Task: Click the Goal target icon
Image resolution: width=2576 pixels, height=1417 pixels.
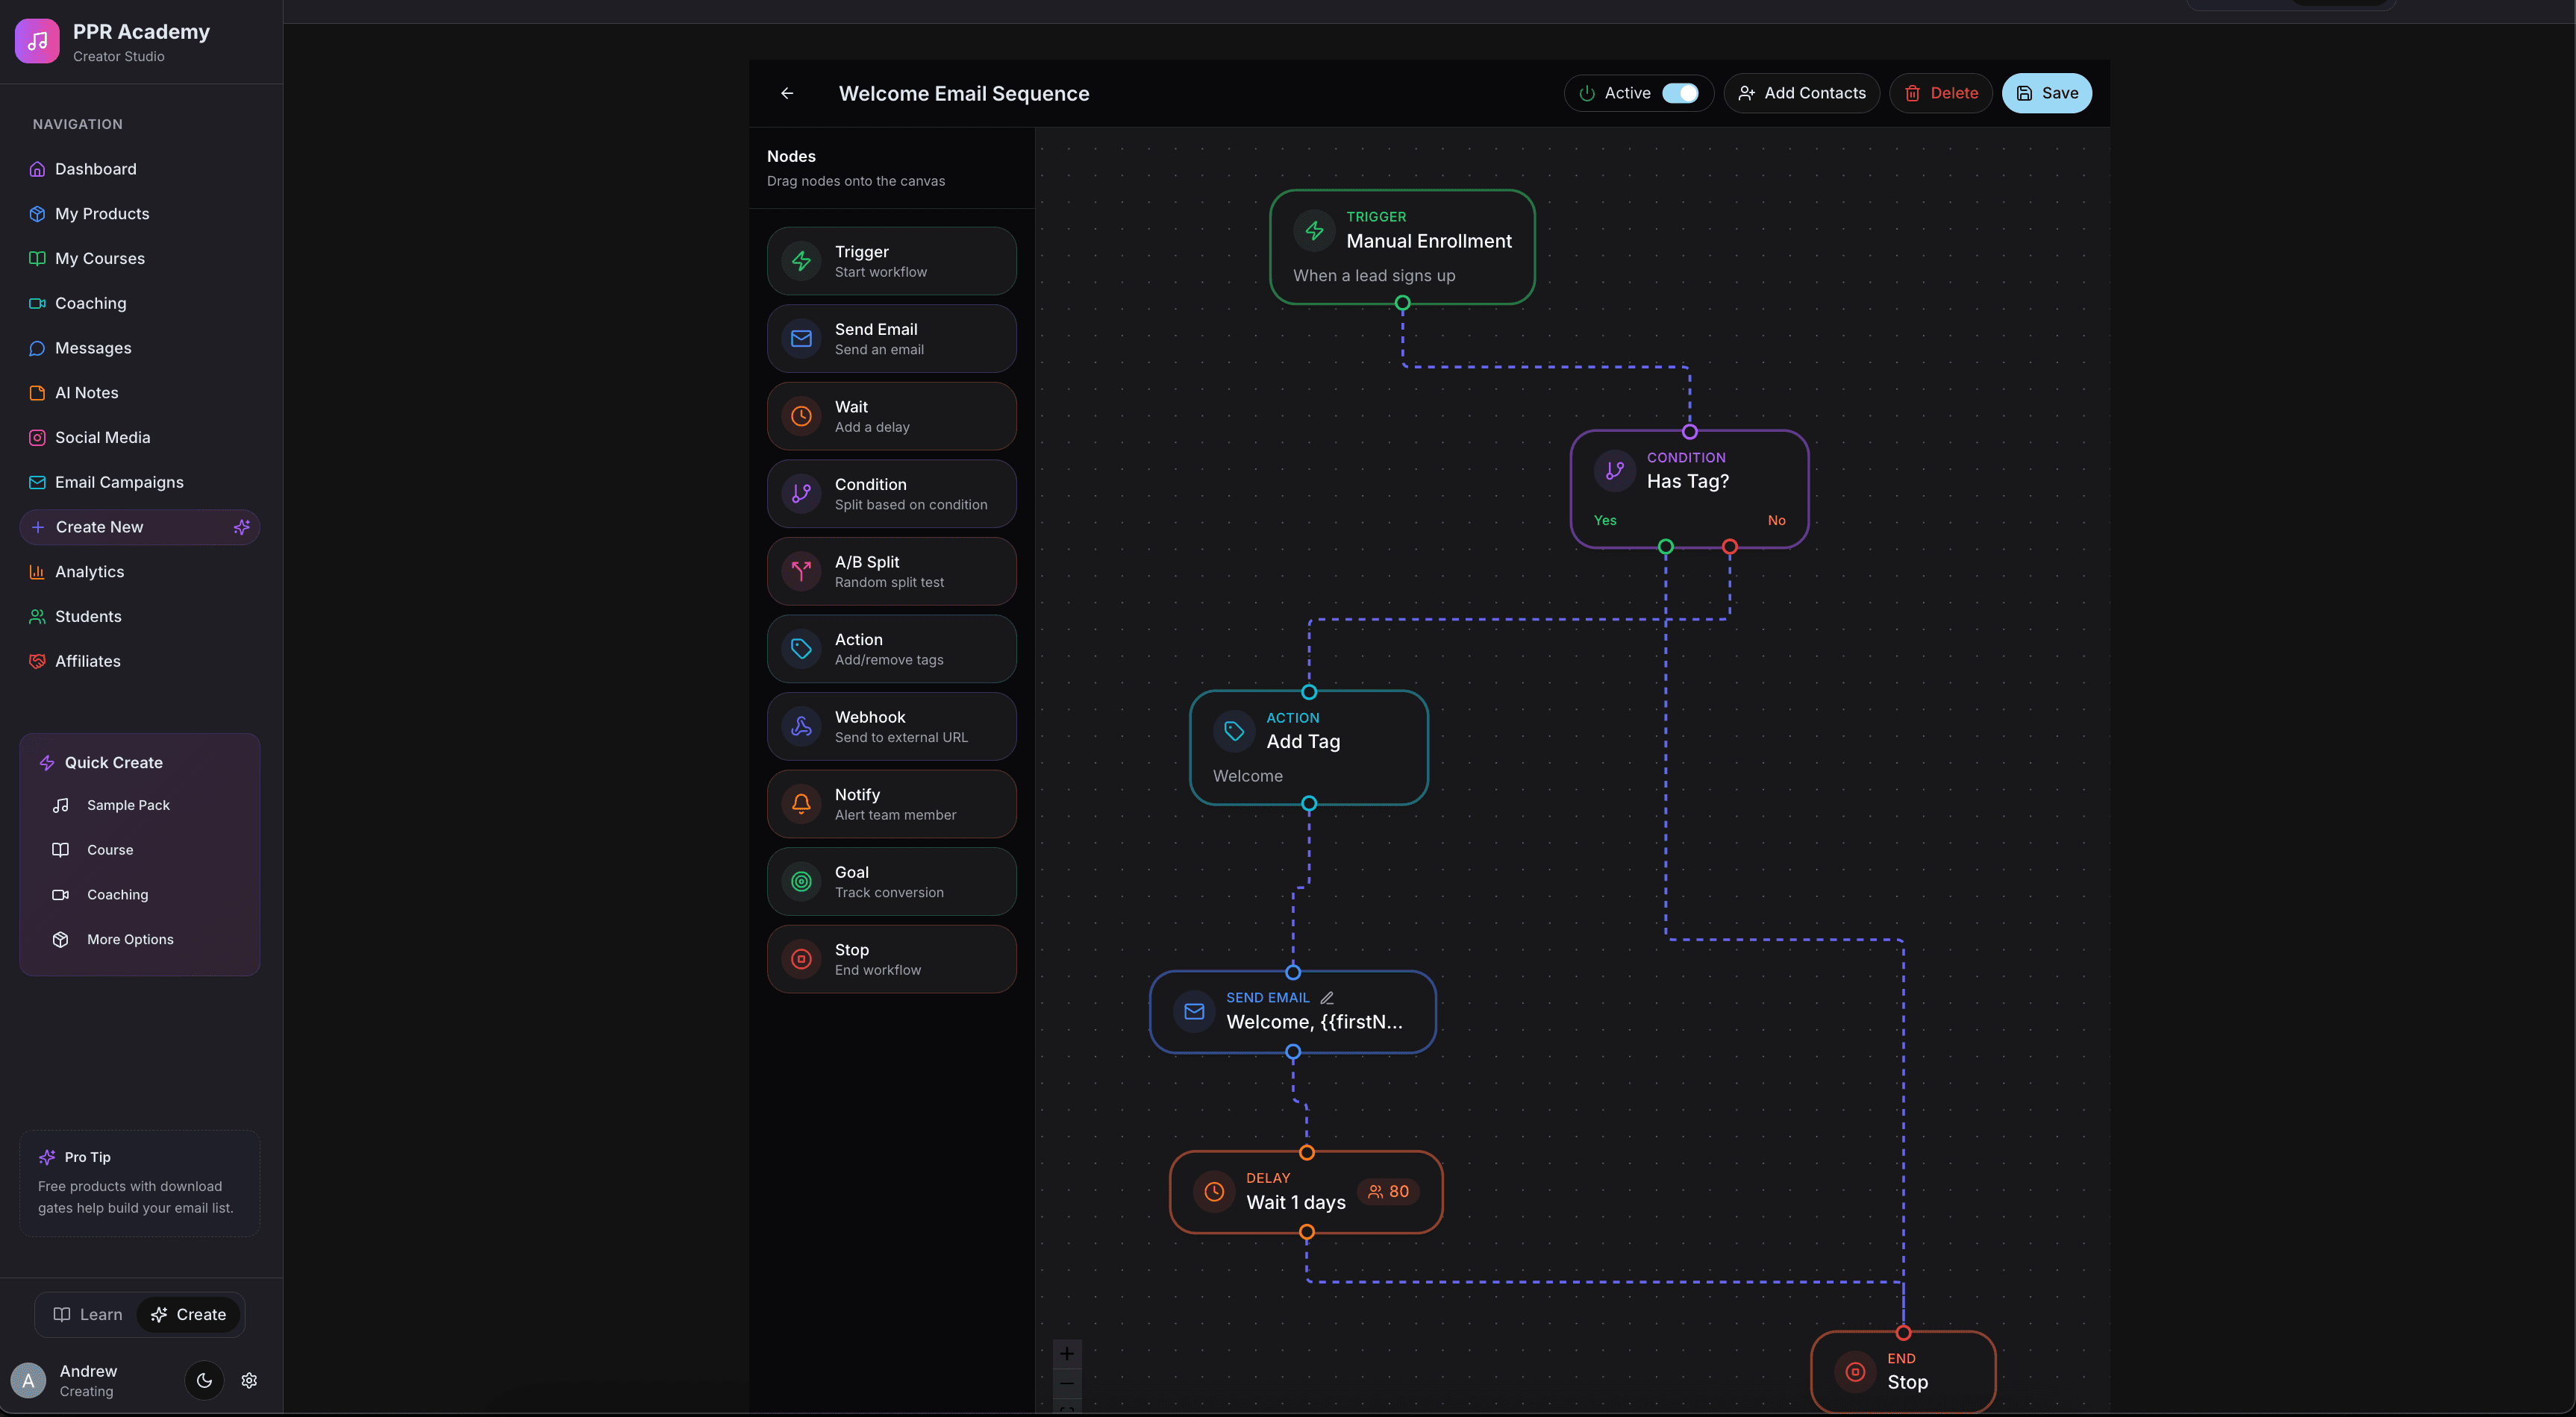Action: click(801, 882)
